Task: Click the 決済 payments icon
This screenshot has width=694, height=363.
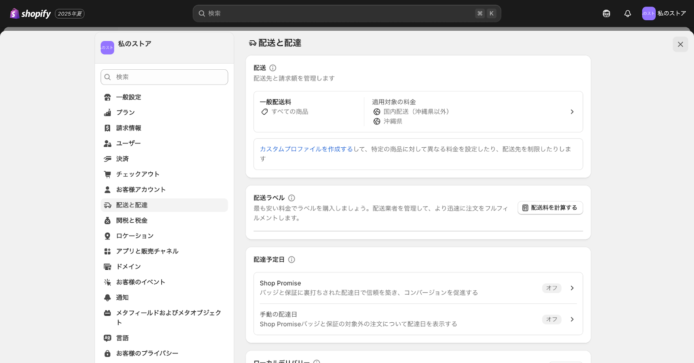Action: coord(108,159)
